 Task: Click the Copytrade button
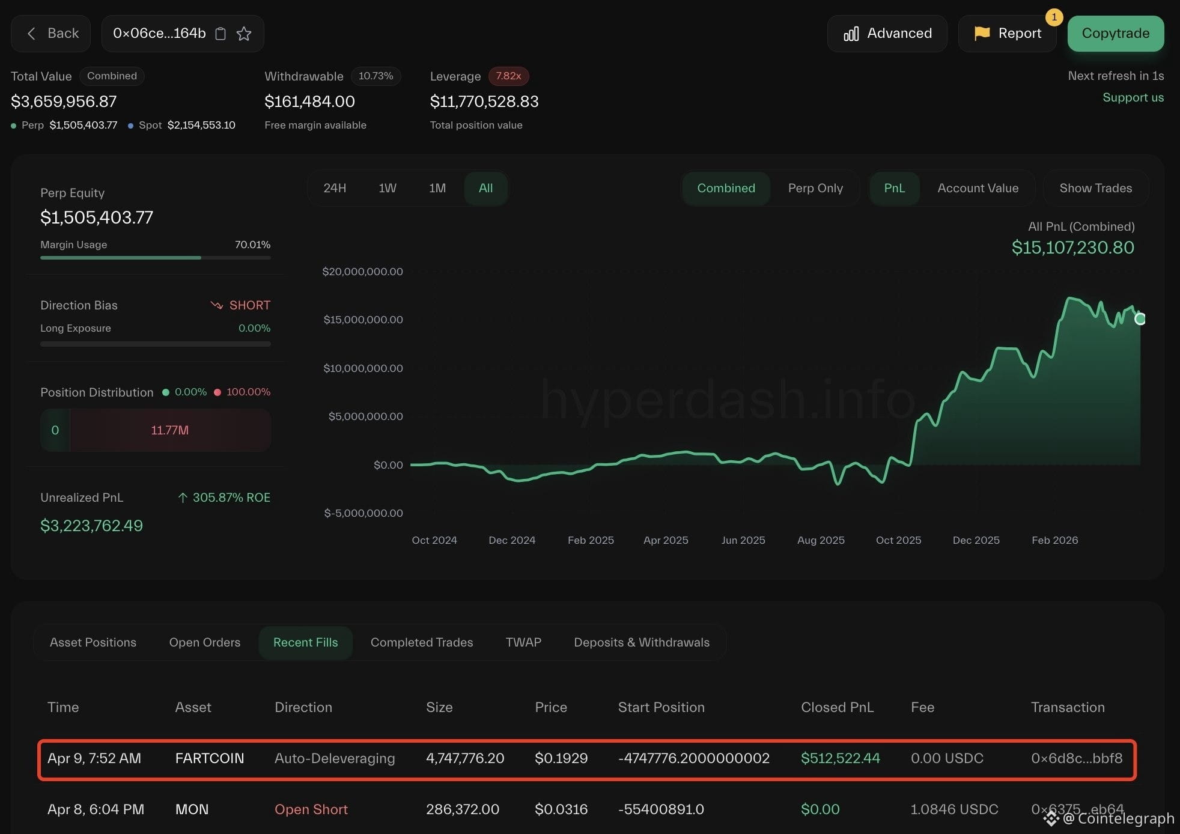[1115, 34]
